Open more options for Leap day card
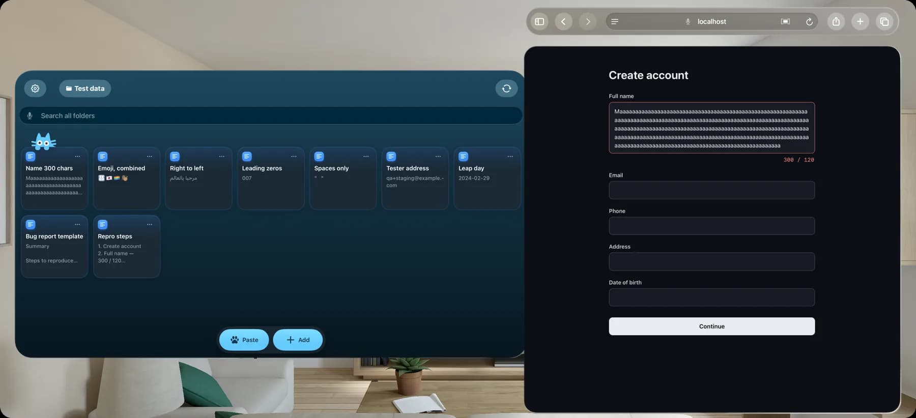The image size is (916, 418). (510, 157)
